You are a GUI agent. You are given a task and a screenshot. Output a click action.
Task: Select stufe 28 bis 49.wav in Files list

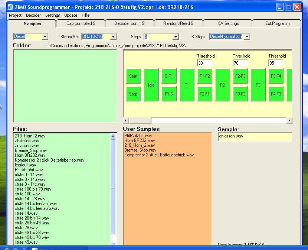pyautogui.click(x=32, y=223)
